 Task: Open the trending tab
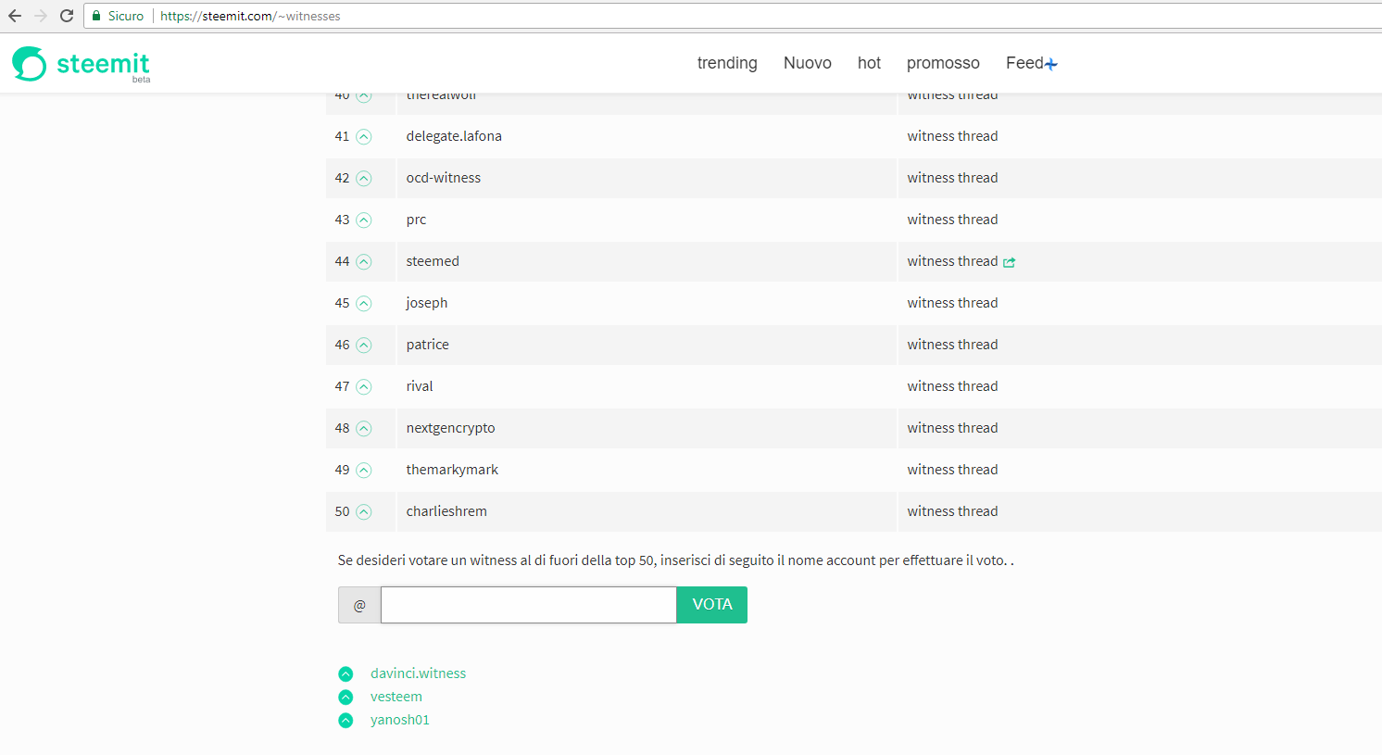(x=727, y=63)
